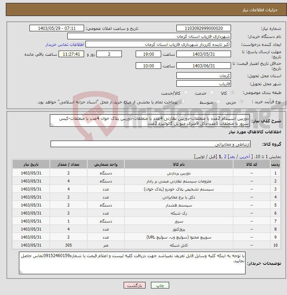
Task: Select item سیستم هشدار
Action: [179, 205]
